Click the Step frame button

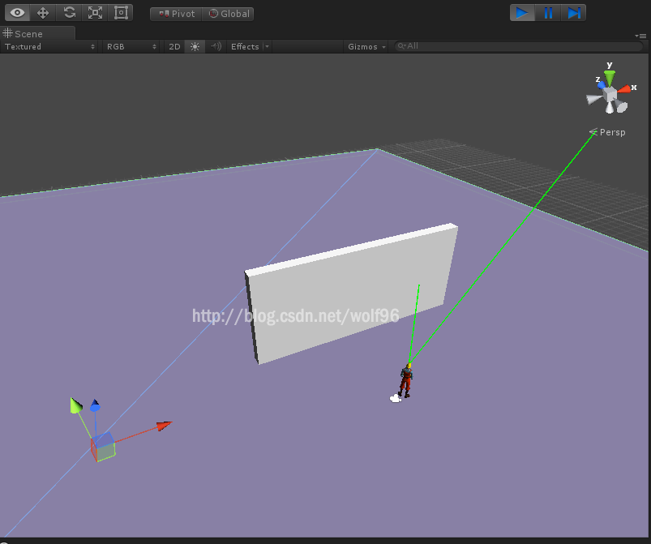[x=574, y=13]
